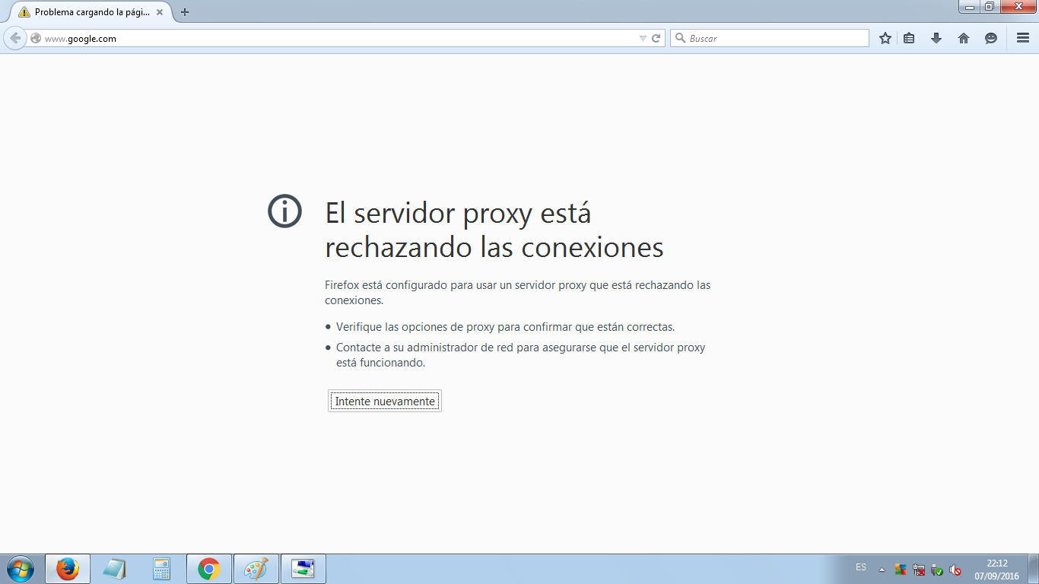This screenshot has height=584, width=1039.
Task: Click the info circle icon on error page
Action: point(285,211)
